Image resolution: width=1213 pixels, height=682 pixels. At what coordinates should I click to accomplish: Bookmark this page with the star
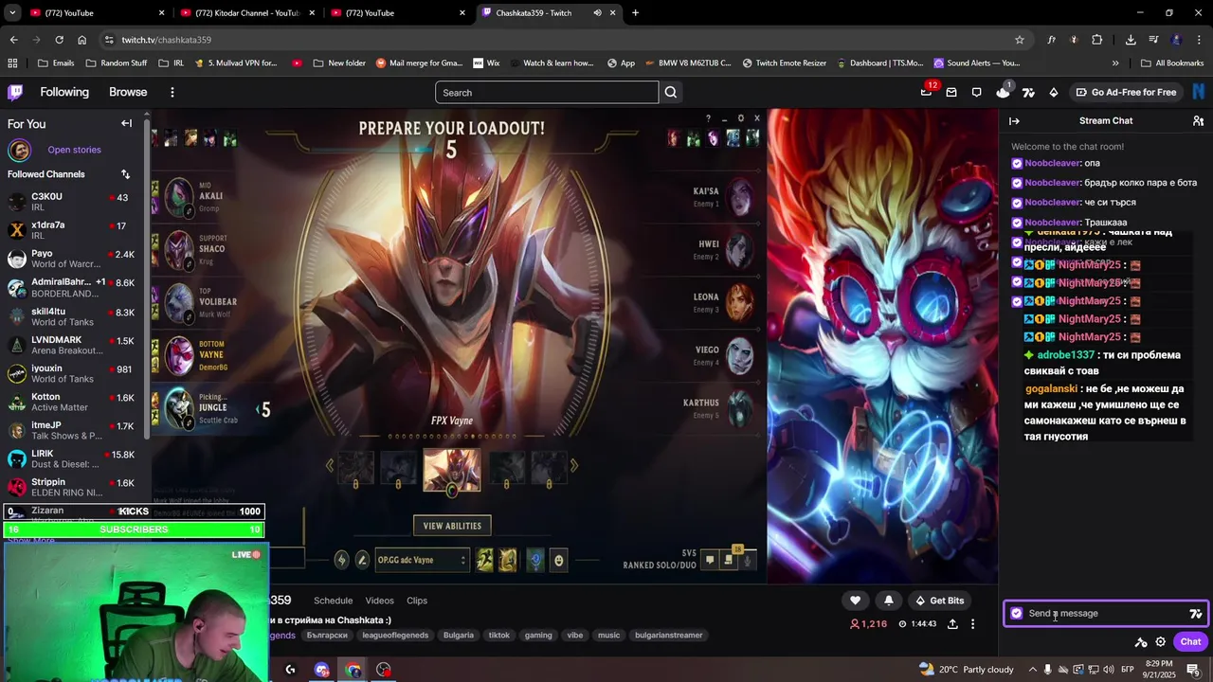(x=1020, y=40)
